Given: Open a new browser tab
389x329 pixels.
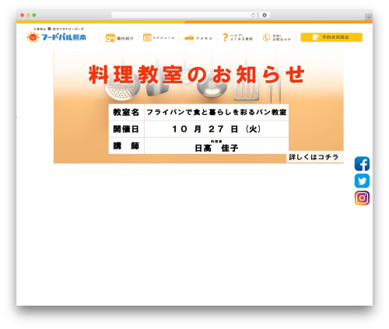Looking at the screenshot, I should [369, 17].
